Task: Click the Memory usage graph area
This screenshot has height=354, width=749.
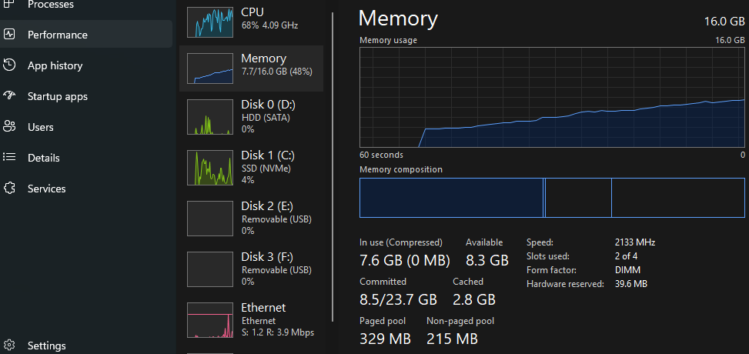Action: (x=552, y=97)
